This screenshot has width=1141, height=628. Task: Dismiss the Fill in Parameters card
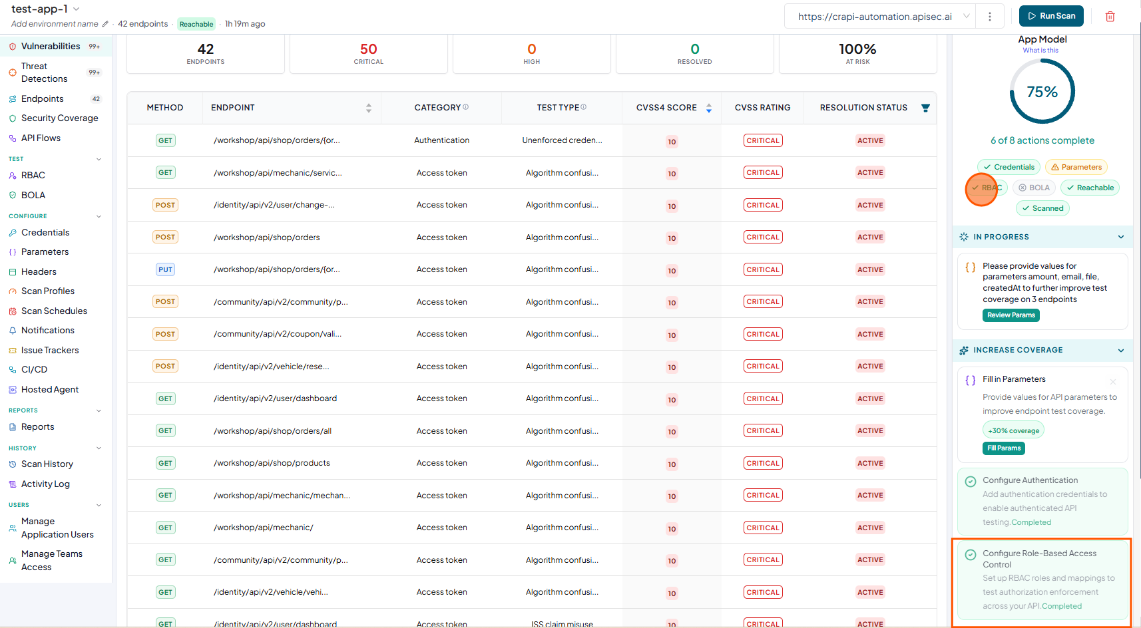(1113, 382)
